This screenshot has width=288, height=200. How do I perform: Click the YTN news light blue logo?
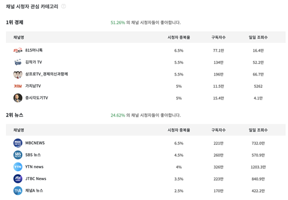tap(18, 167)
